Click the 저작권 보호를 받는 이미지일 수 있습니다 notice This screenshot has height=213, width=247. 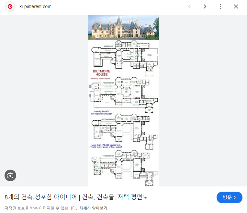coord(40,208)
